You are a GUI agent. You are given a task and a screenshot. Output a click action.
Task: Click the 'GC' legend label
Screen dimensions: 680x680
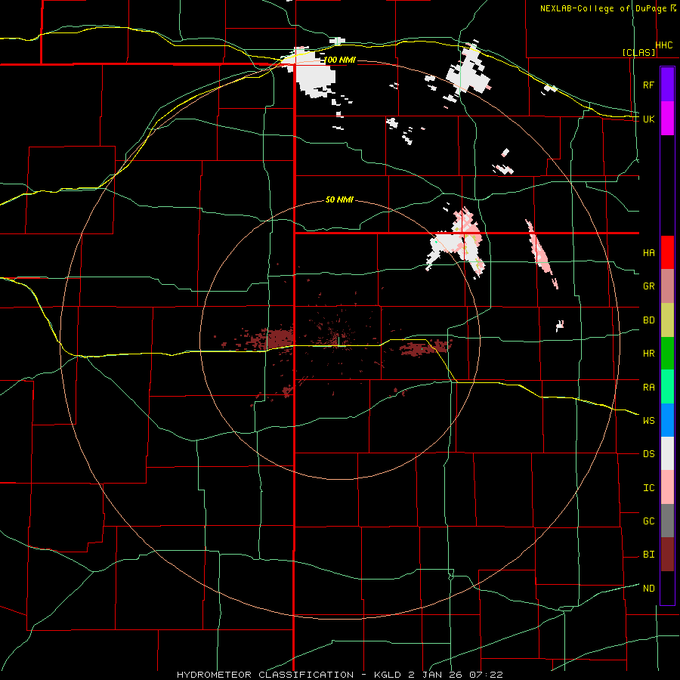[648, 521]
